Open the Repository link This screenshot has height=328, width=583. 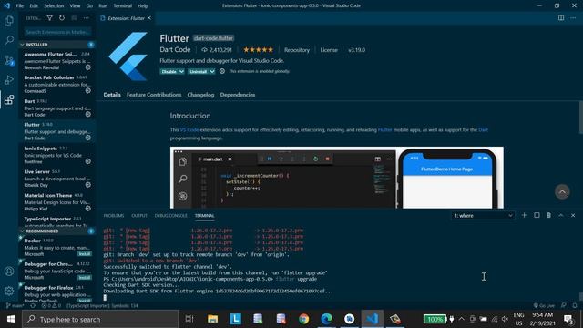click(x=297, y=50)
